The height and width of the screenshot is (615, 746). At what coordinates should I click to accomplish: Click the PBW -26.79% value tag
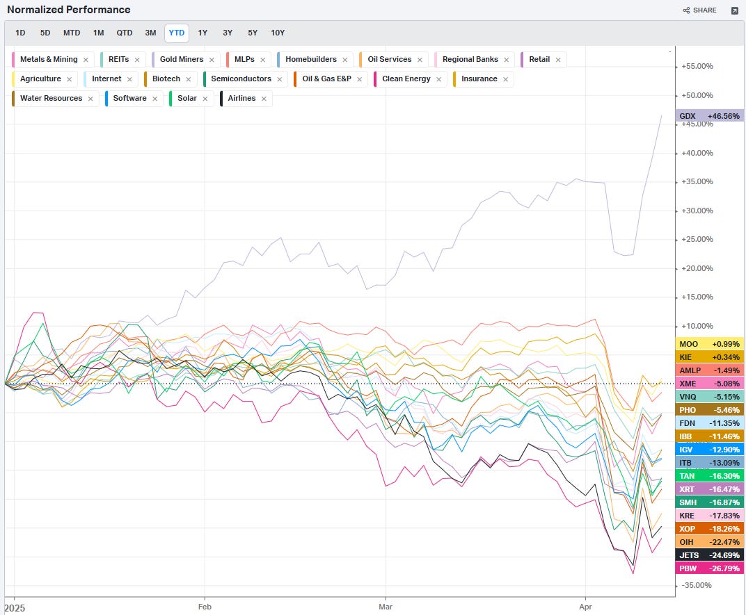tap(709, 568)
